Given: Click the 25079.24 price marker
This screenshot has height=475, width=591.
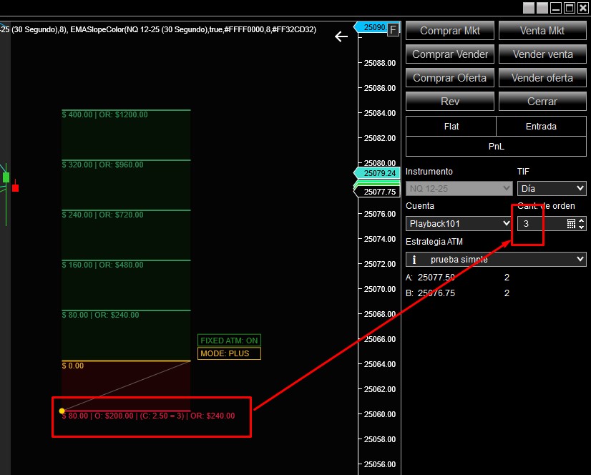Looking at the screenshot, I should [378, 173].
